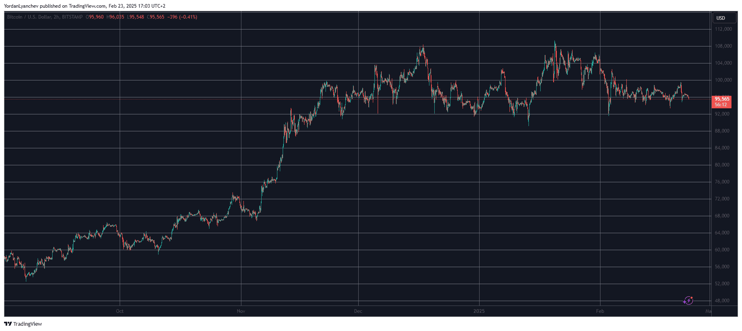Viewport: 742px width, 331px height.
Task: Select the current price label 95,565
Action: (x=722, y=99)
